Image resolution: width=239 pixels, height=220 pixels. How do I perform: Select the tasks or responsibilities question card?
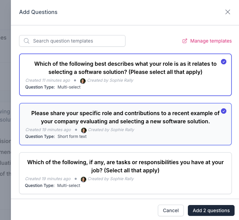(125, 173)
